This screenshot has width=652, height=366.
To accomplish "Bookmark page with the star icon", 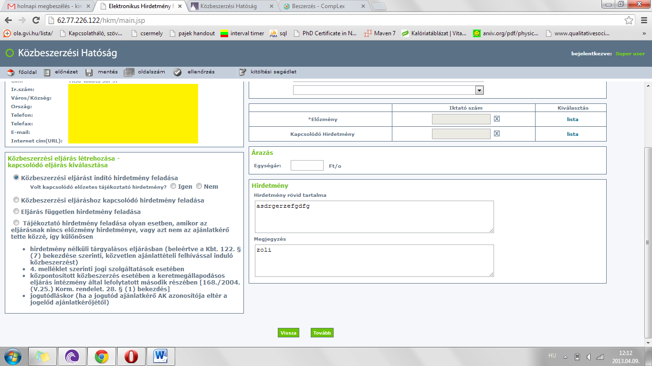I will (629, 20).
